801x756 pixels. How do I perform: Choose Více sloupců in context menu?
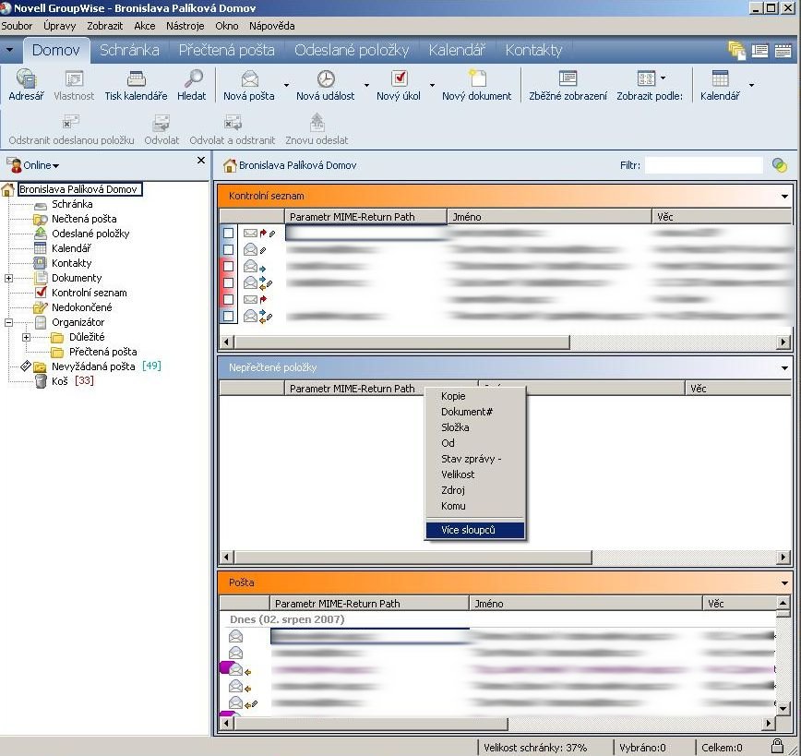(x=475, y=530)
